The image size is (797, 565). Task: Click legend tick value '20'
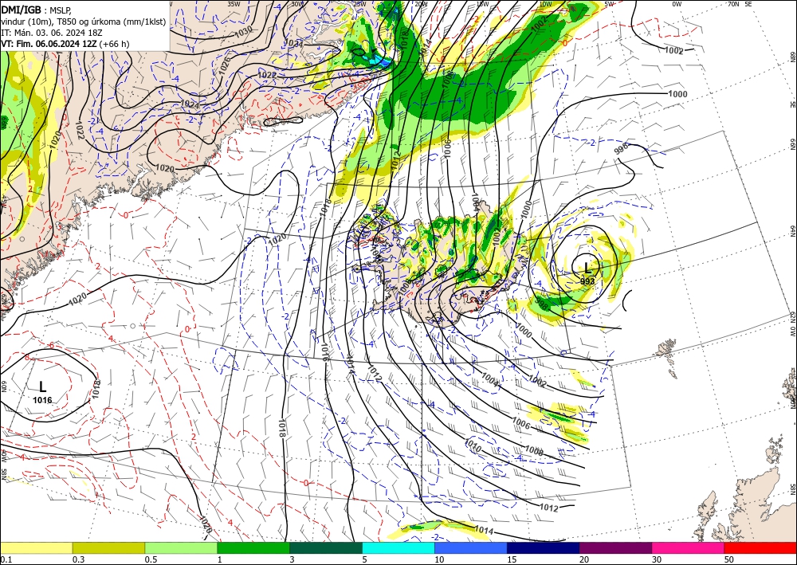[x=584, y=559]
